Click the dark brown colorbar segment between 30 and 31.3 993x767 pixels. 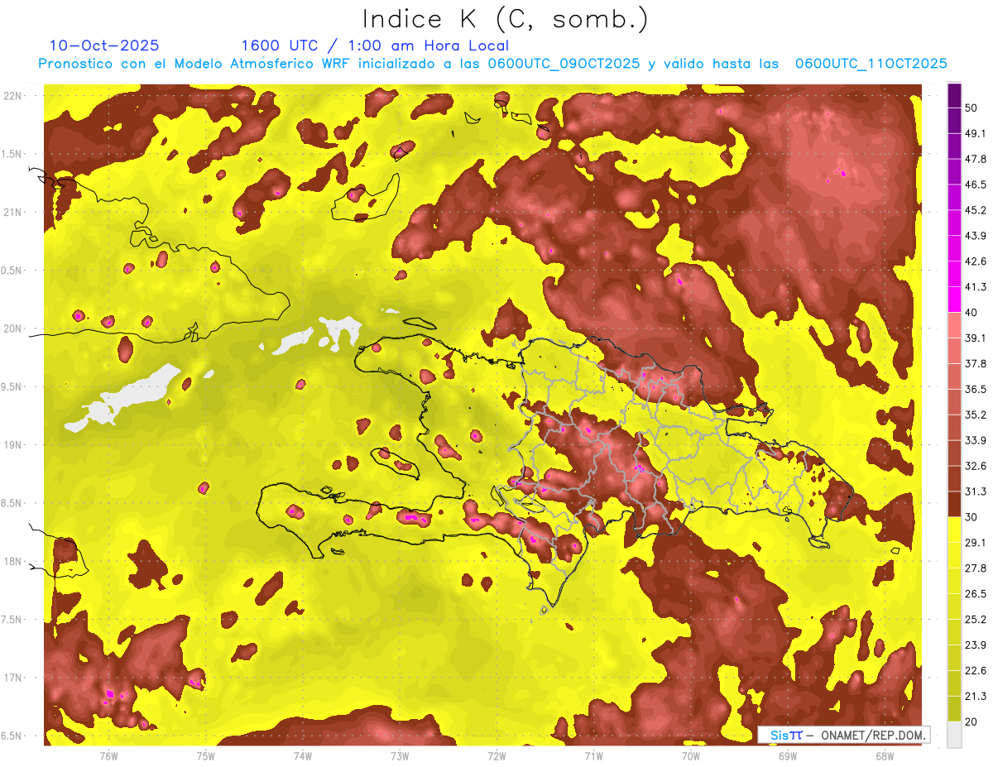click(x=954, y=505)
